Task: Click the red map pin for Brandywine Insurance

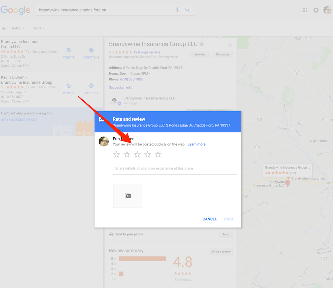Action: click(288, 183)
